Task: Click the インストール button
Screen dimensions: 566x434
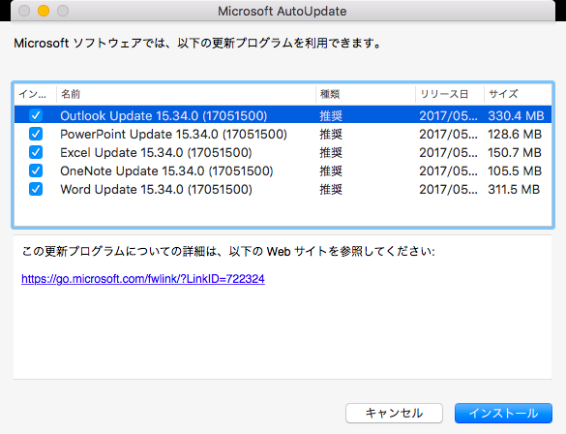Action: coord(503,413)
